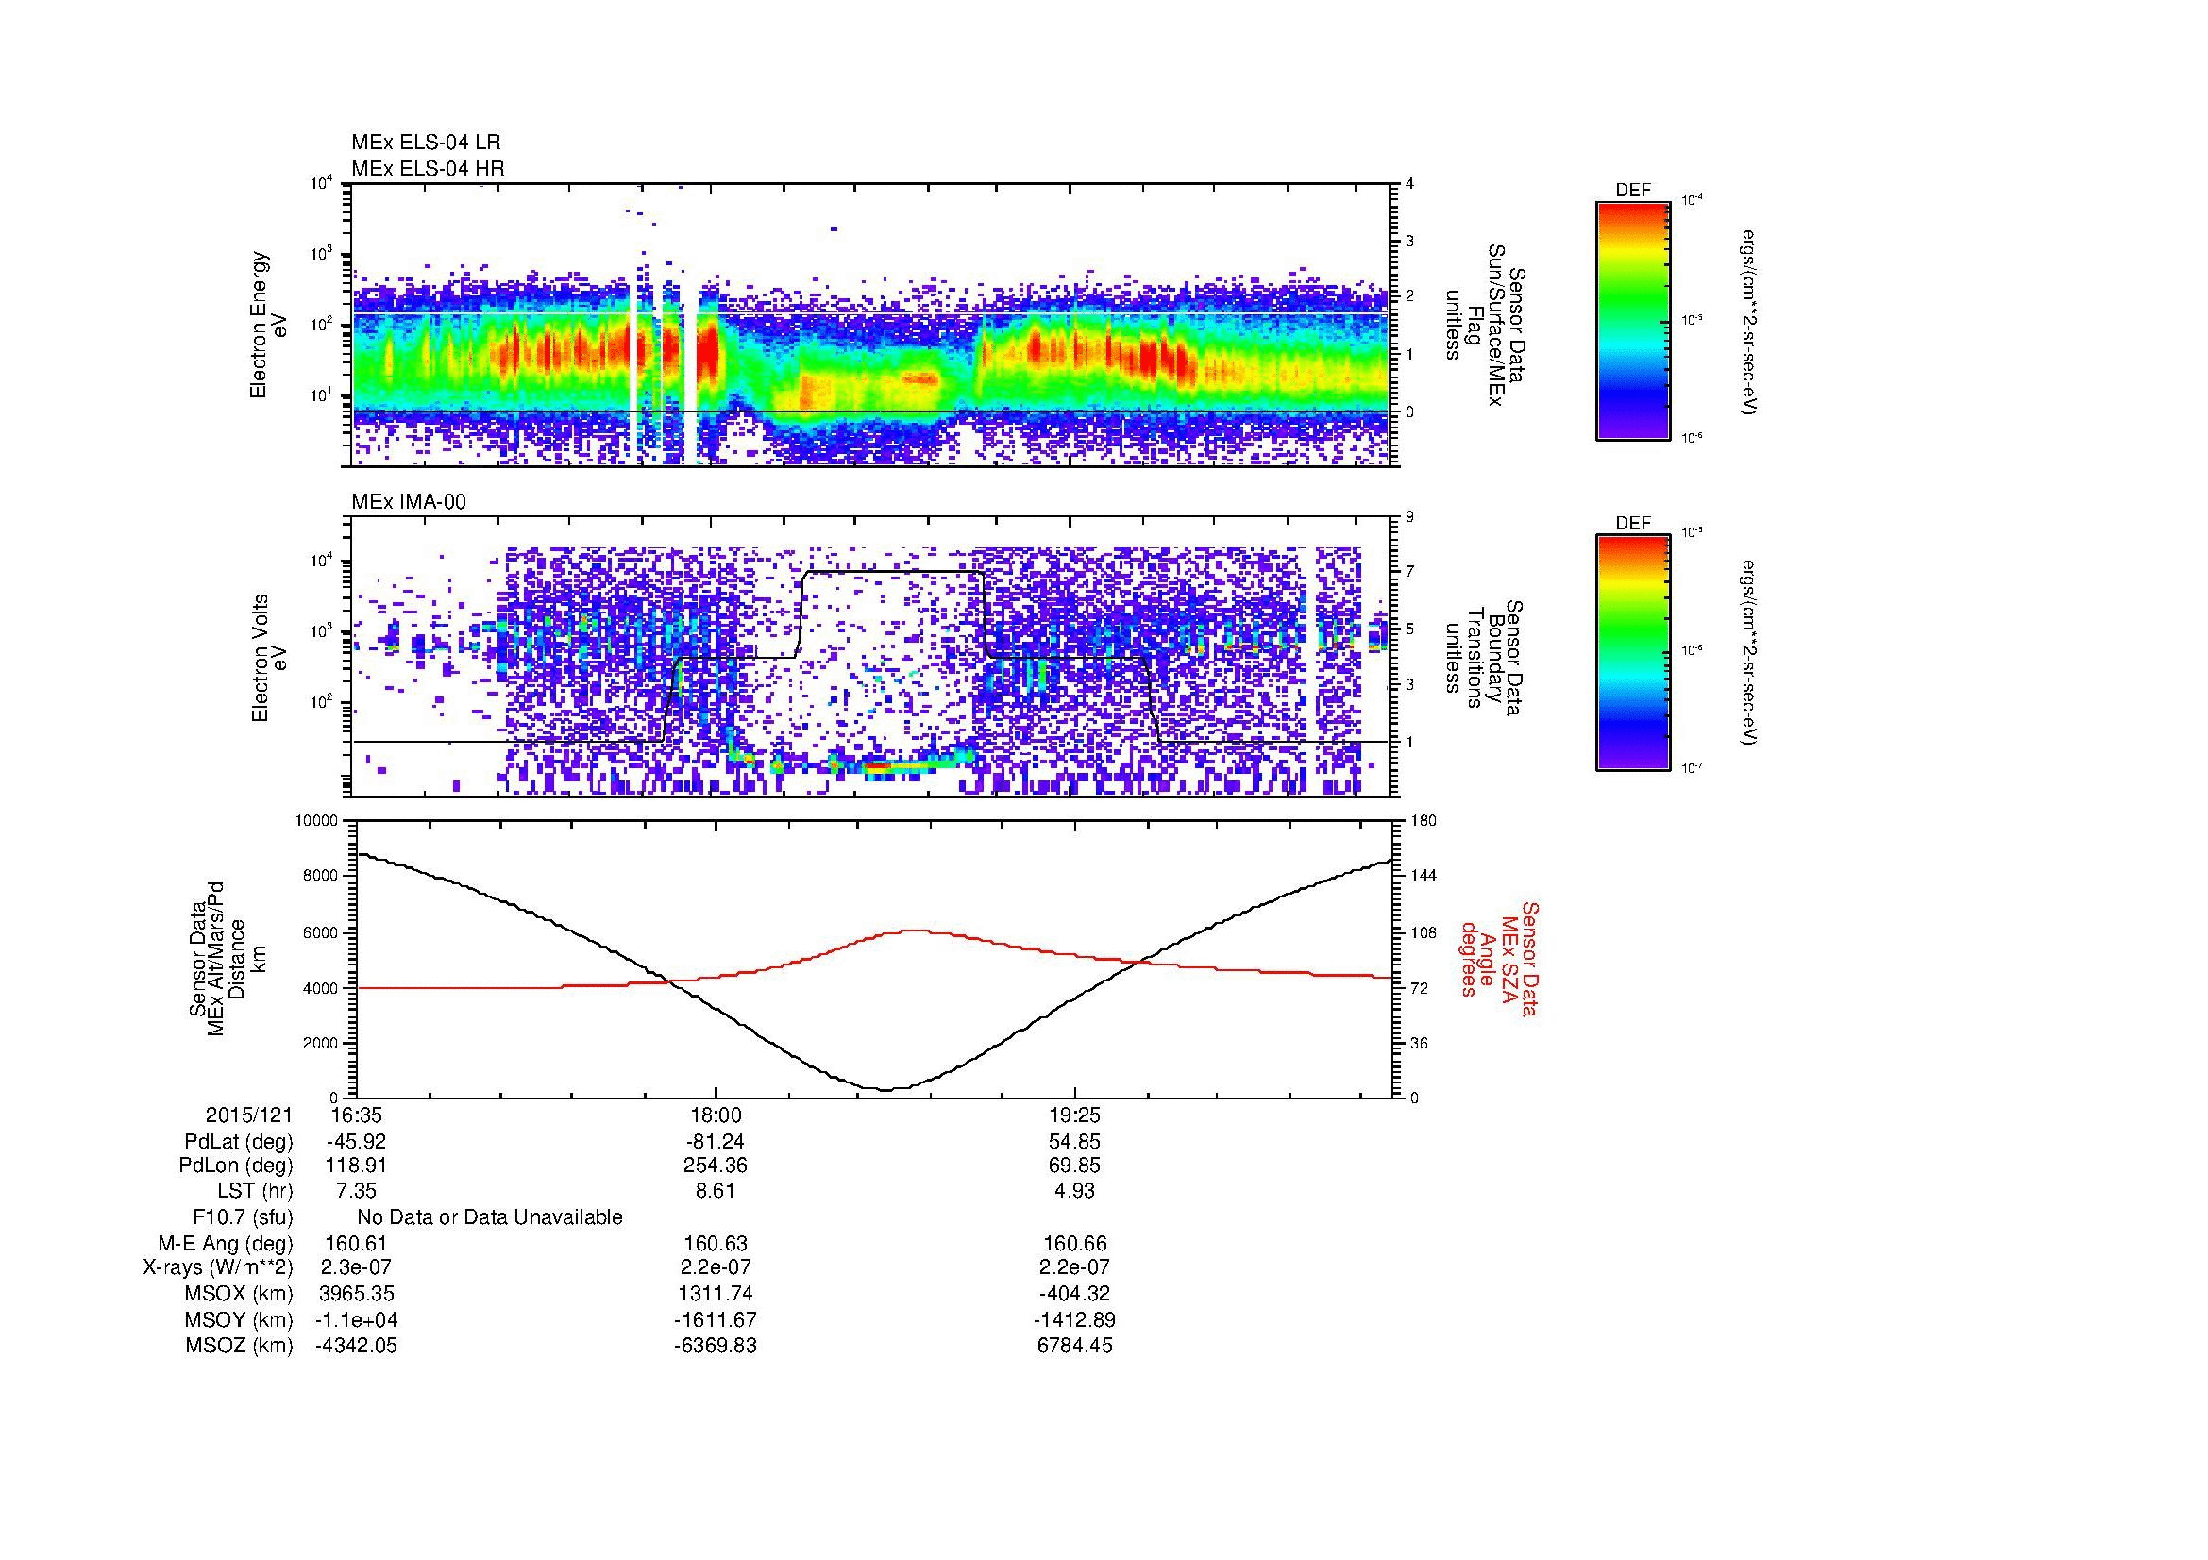Image resolution: width=2208 pixels, height=1560 pixels.
Task: Click MSOX value '3965.35'
Action: click(355, 1294)
